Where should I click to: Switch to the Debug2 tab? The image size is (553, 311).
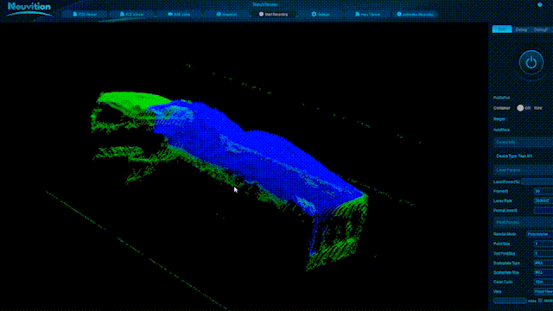click(541, 29)
